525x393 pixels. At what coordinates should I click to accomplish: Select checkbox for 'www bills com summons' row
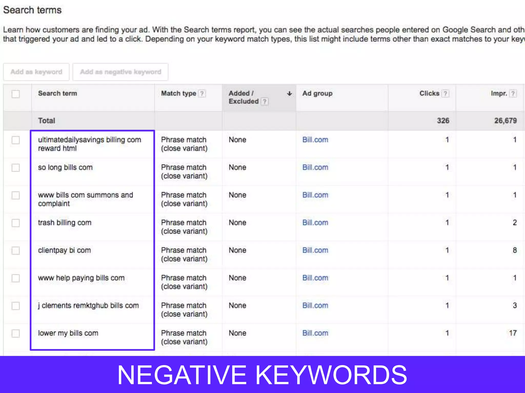coord(16,195)
